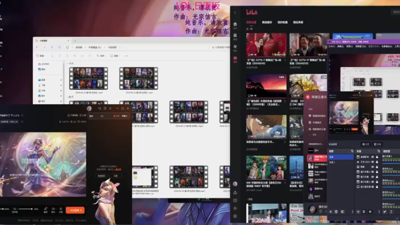
Task: Open advanced audio properties icon in OBS mixer
Action: [384, 211]
